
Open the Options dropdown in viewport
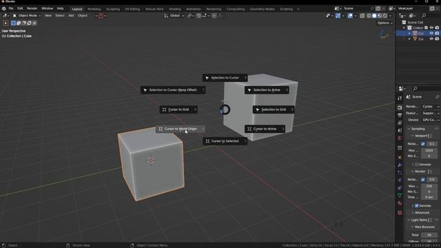click(384, 23)
